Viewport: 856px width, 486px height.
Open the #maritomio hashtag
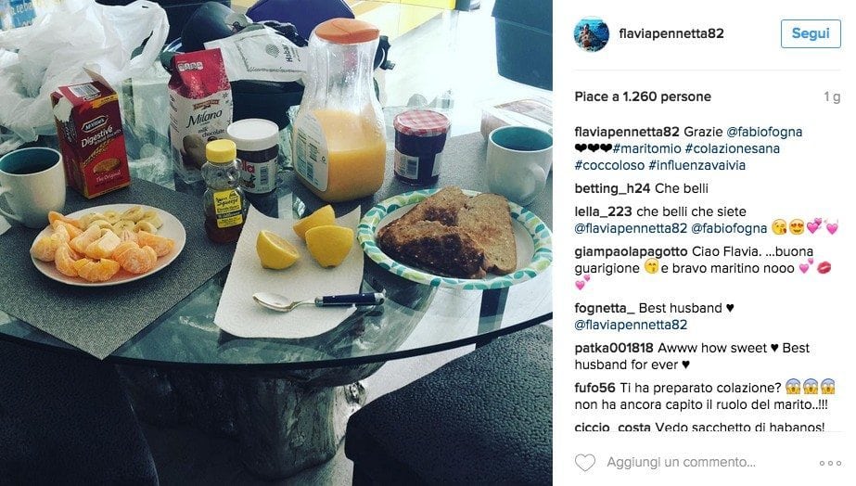coord(647,148)
